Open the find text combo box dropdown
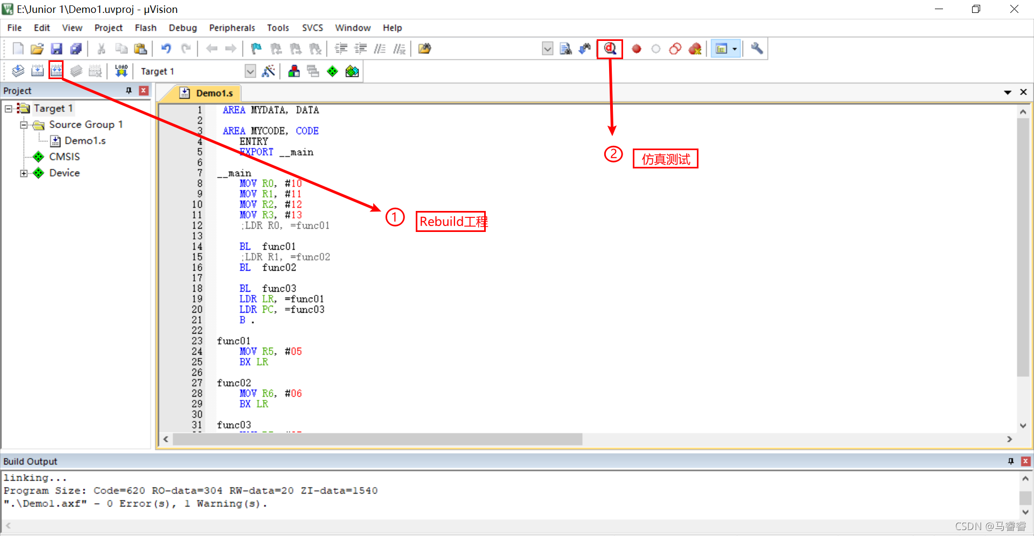 (547, 49)
